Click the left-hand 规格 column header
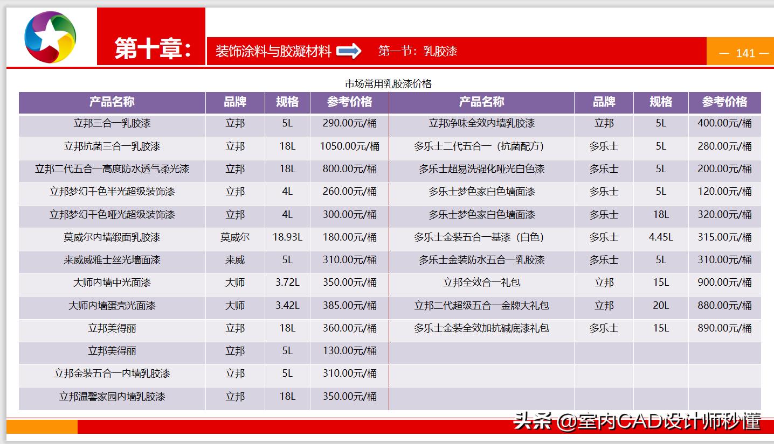The height and width of the screenshot is (444, 774). click(287, 102)
